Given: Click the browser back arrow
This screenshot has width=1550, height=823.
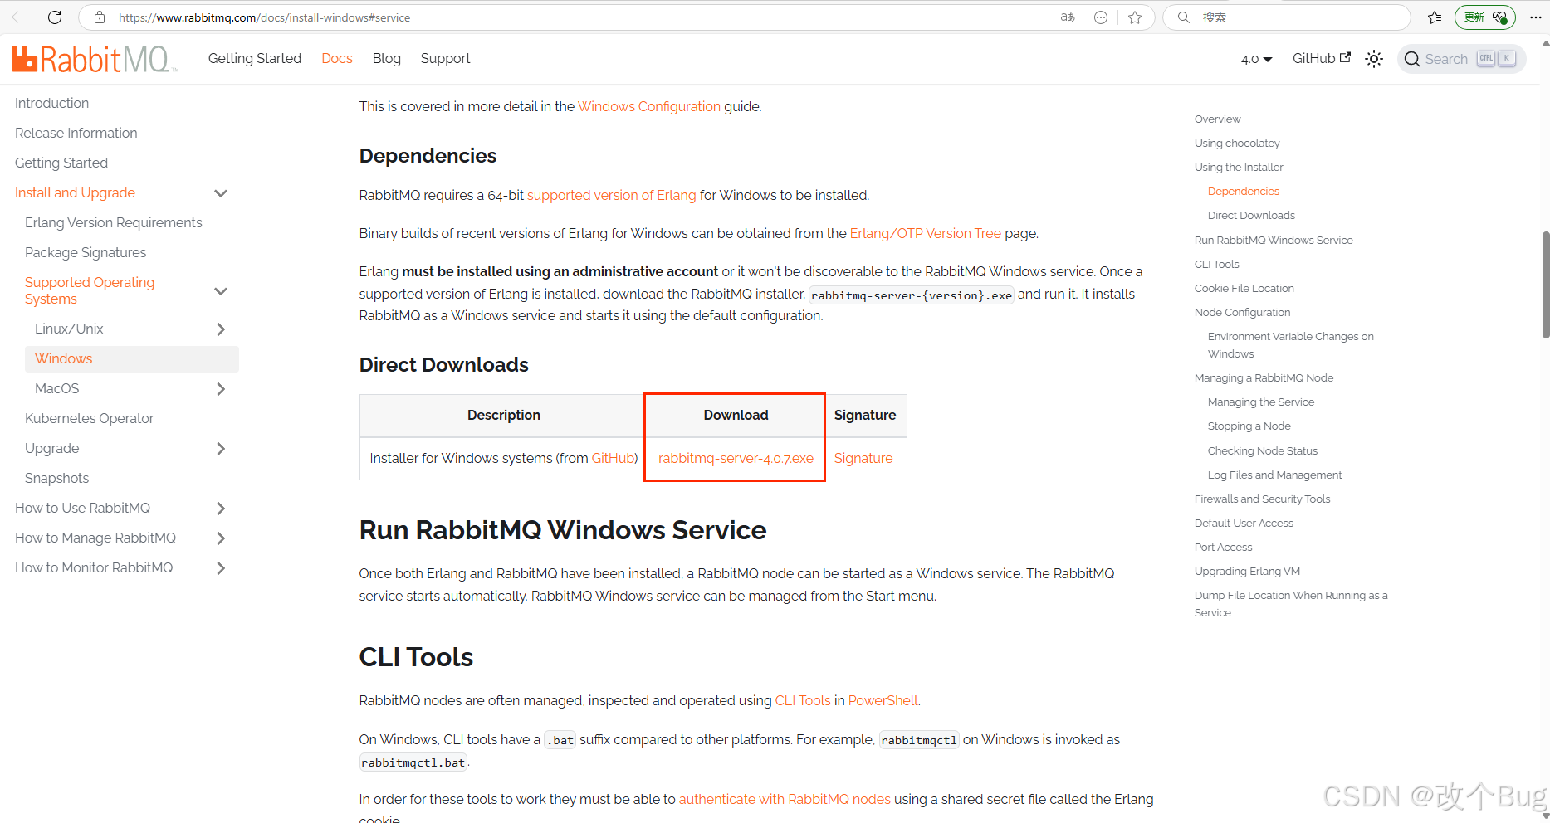Looking at the screenshot, I should click(x=18, y=17).
